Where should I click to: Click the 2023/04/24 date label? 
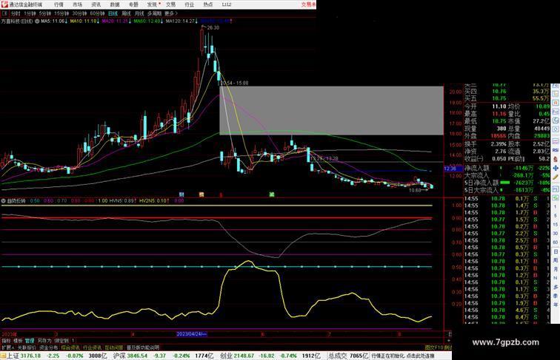click(191, 334)
